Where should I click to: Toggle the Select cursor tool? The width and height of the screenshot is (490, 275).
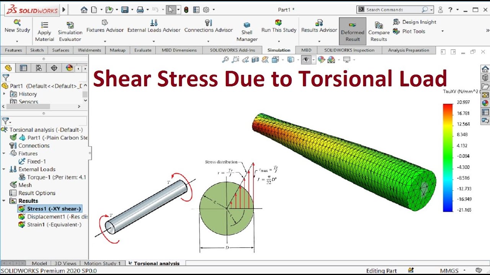pyautogui.click(x=171, y=10)
